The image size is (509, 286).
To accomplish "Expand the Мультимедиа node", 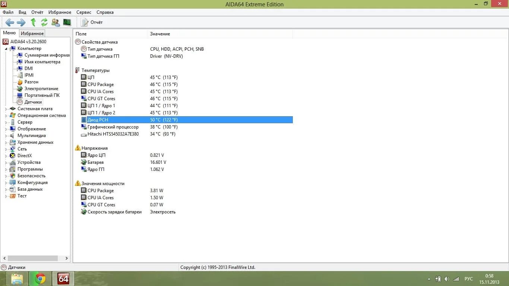I will (x=6, y=136).
